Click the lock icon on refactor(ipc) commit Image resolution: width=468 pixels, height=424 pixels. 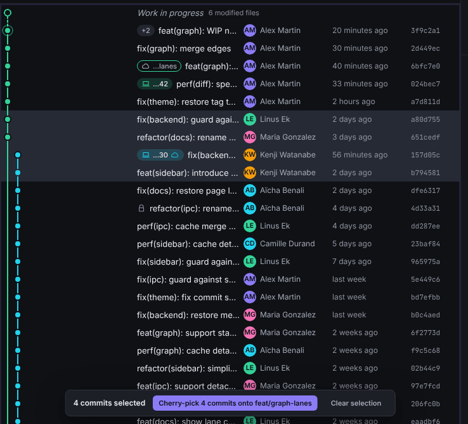coord(141,208)
